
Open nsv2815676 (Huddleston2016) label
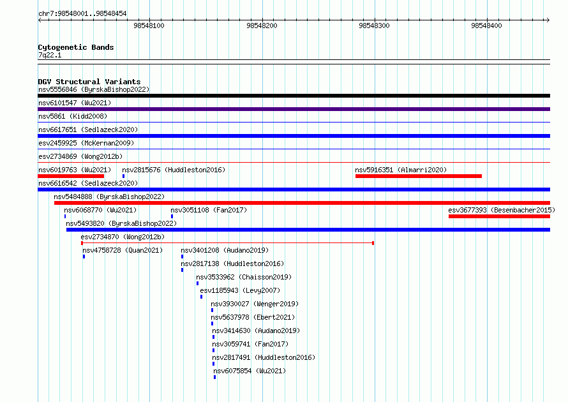coord(174,170)
